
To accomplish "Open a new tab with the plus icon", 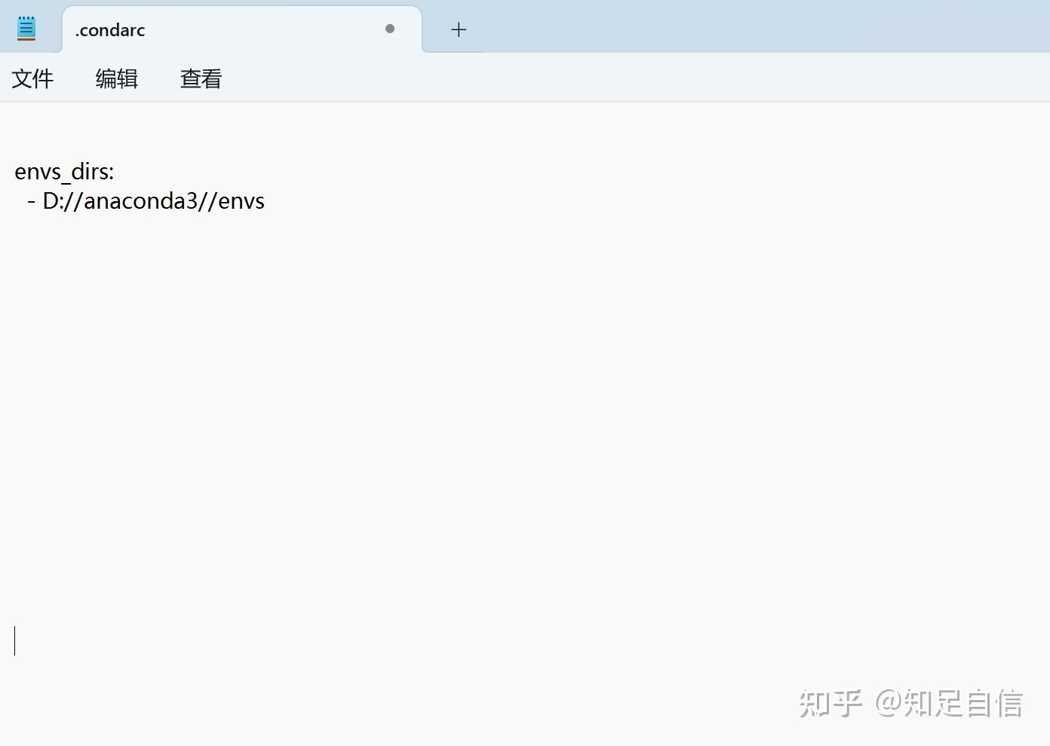I will tap(458, 29).
